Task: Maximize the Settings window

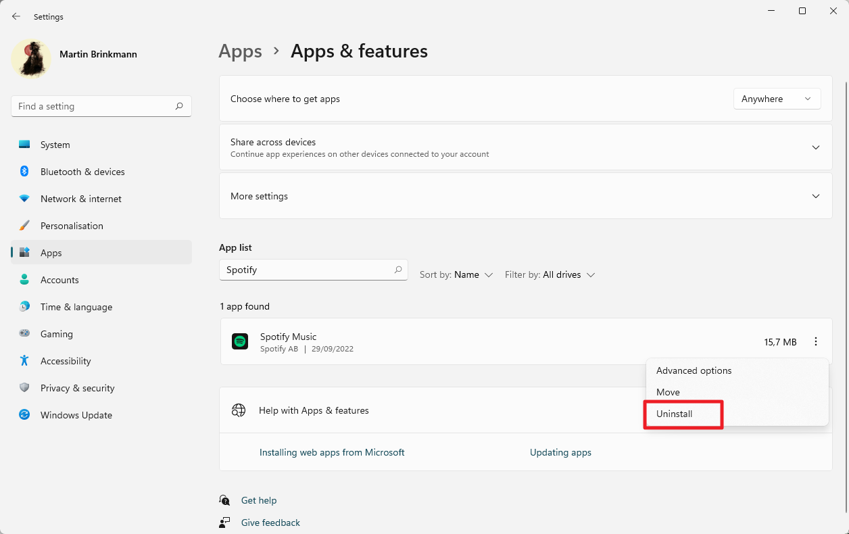Action: (x=802, y=11)
